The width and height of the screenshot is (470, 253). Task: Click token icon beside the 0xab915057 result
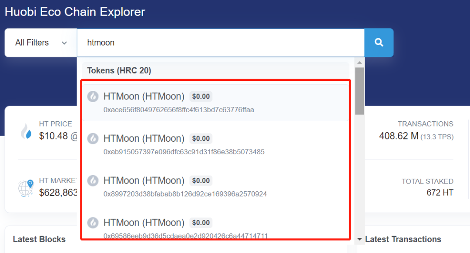coord(93,139)
